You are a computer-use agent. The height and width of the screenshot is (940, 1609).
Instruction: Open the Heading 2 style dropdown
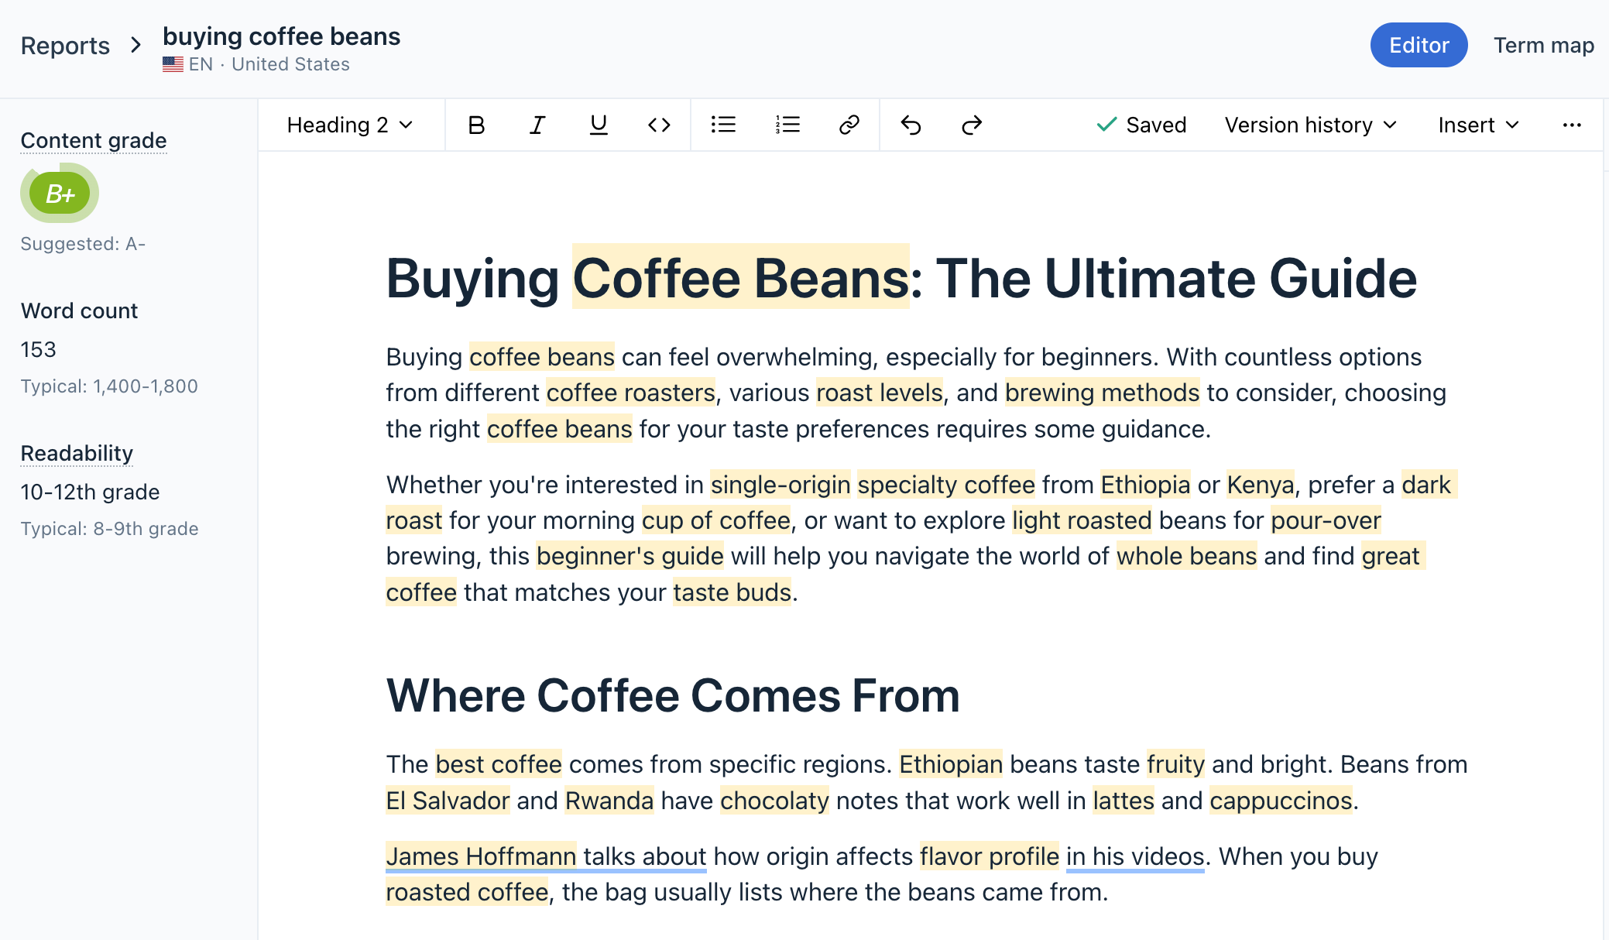tap(350, 125)
